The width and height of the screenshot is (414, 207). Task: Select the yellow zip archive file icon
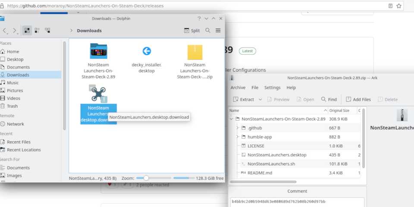195,52
